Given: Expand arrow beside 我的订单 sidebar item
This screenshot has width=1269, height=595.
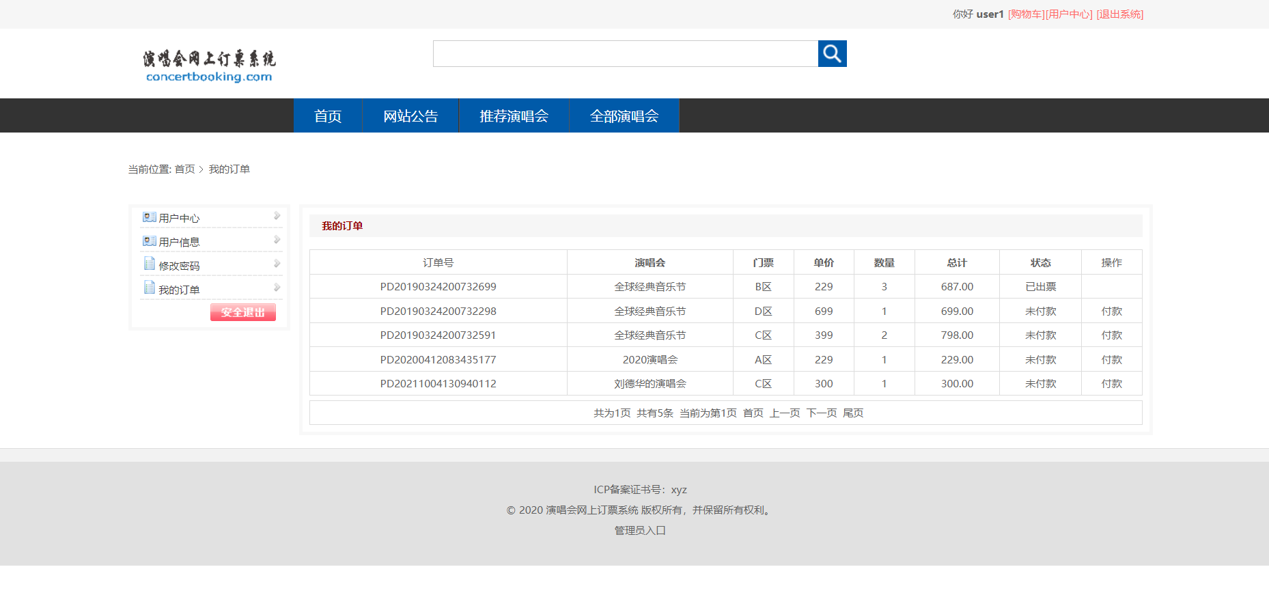Looking at the screenshot, I should (x=277, y=288).
